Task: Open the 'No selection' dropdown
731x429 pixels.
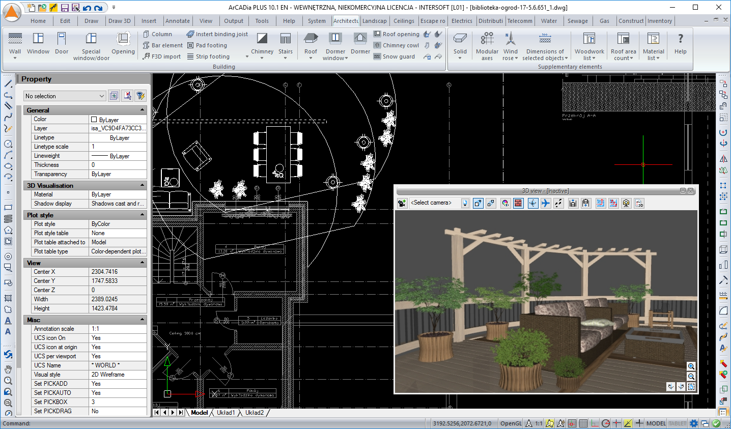Action: coord(101,96)
